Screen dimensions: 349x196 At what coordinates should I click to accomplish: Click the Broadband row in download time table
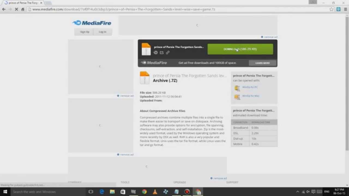click(x=254, y=128)
